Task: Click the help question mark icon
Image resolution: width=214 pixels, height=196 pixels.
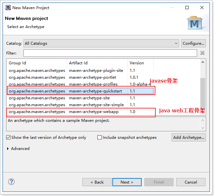Action: [11, 182]
